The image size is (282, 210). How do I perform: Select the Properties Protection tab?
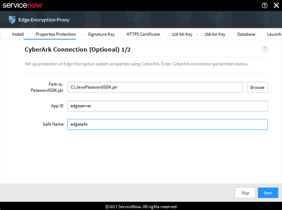(x=56, y=34)
